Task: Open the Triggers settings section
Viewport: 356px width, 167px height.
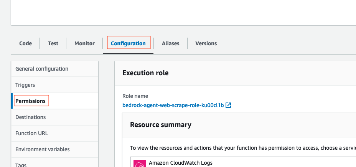Action: pyautogui.click(x=25, y=85)
